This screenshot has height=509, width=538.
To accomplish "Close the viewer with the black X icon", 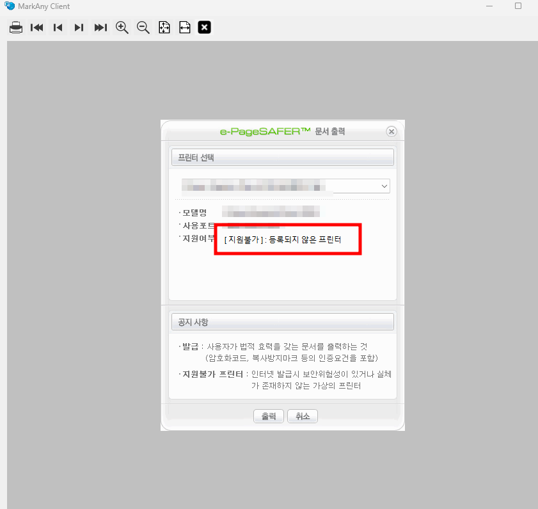I will (205, 28).
